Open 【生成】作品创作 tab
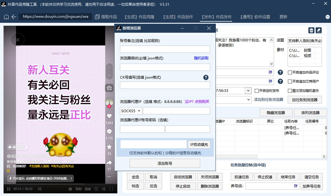 pyautogui.click(x=178, y=17)
